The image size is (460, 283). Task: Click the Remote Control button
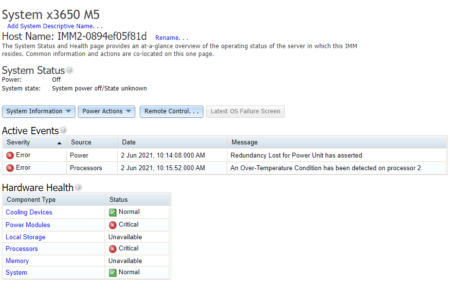coord(171,112)
